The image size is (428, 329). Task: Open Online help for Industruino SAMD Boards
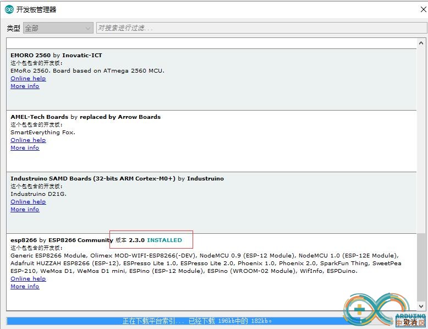28,201
